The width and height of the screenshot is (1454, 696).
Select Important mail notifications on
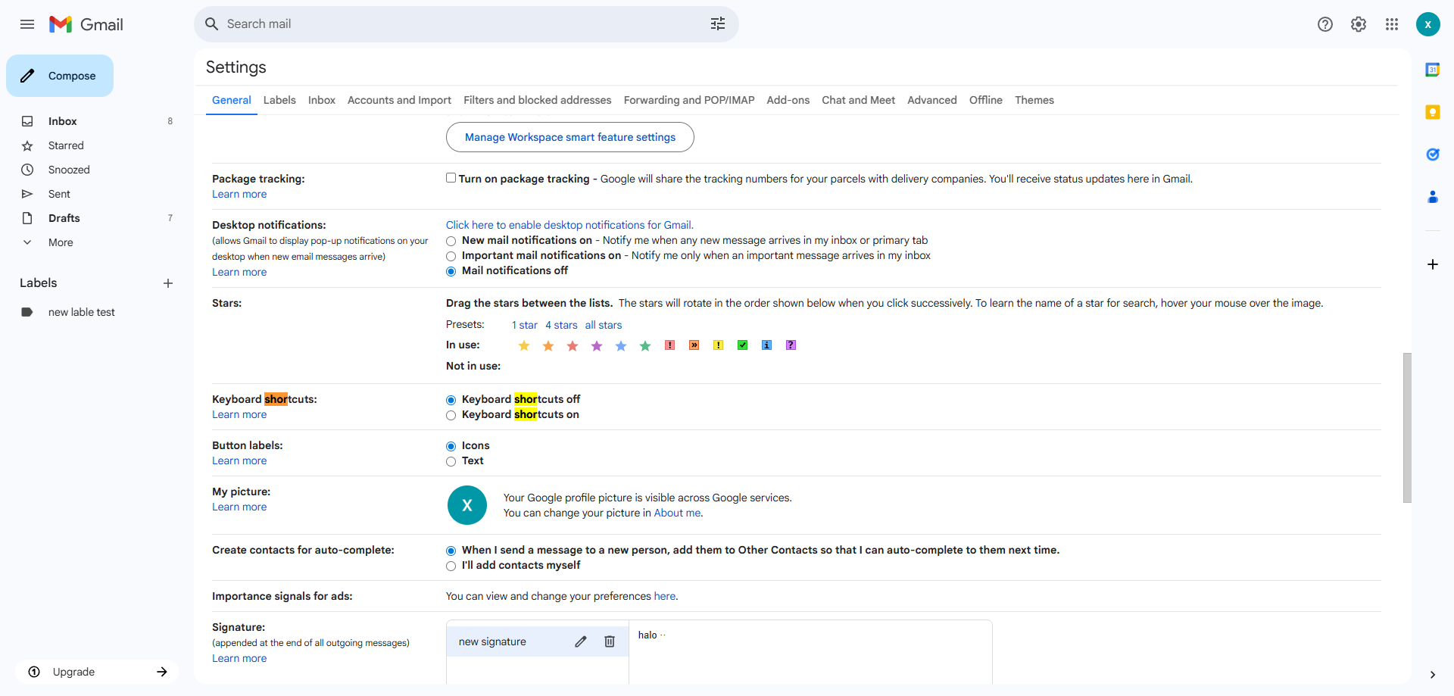tap(451, 256)
